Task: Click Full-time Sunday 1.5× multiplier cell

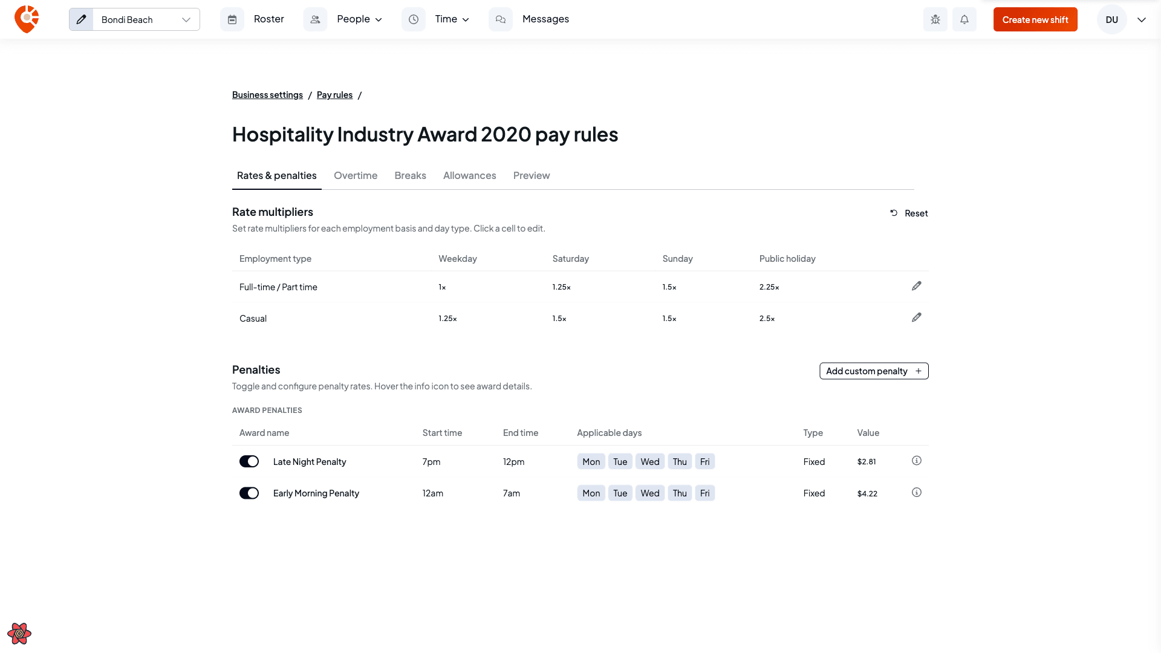Action: click(669, 287)
